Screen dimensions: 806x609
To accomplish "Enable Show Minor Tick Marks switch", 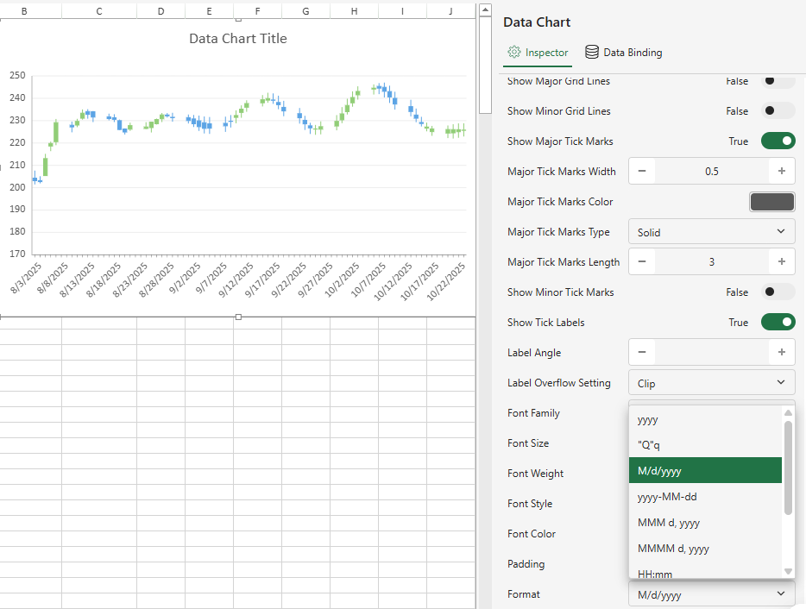I will [x=778, y=292].
